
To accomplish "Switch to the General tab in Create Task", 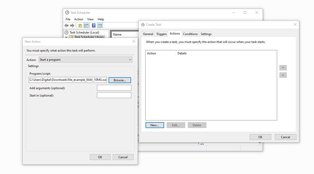I will tap(148, 34).
